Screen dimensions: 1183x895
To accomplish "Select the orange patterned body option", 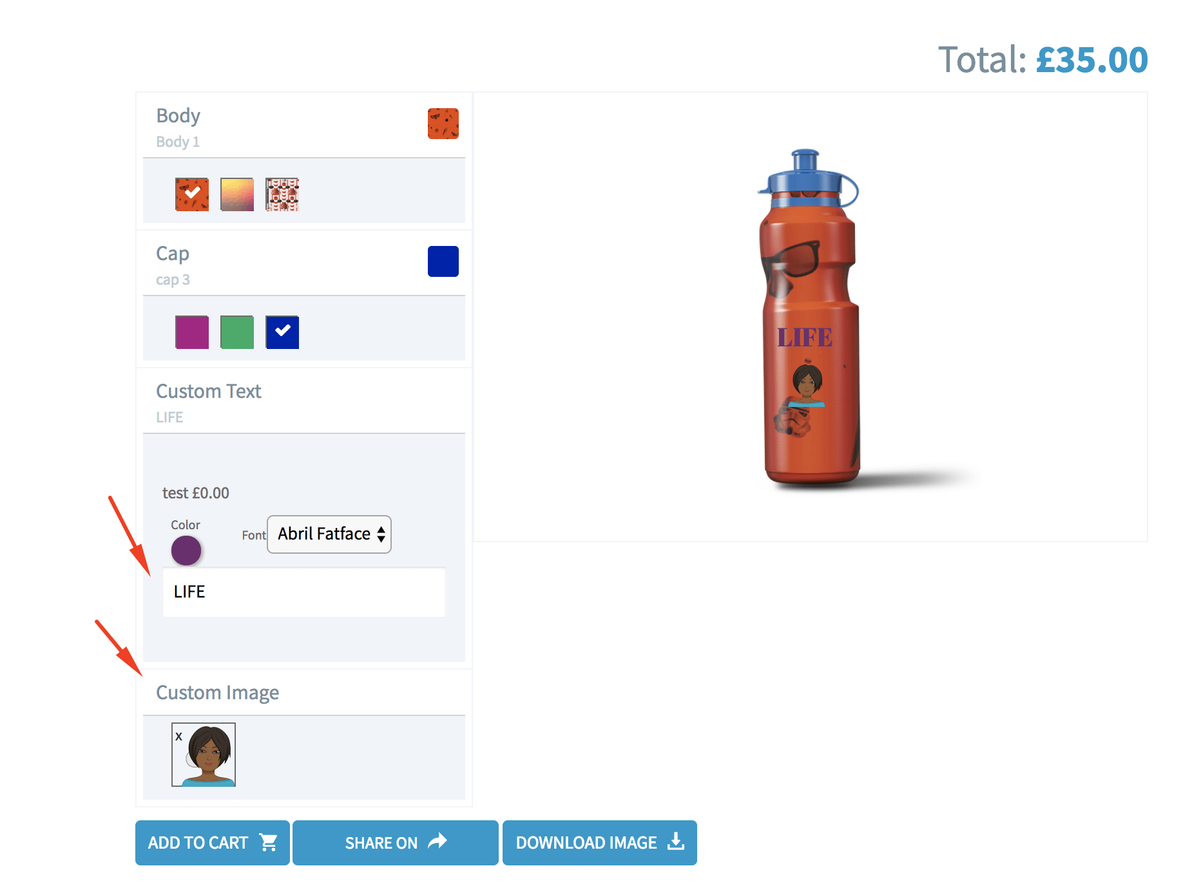I will coord(192,194).
